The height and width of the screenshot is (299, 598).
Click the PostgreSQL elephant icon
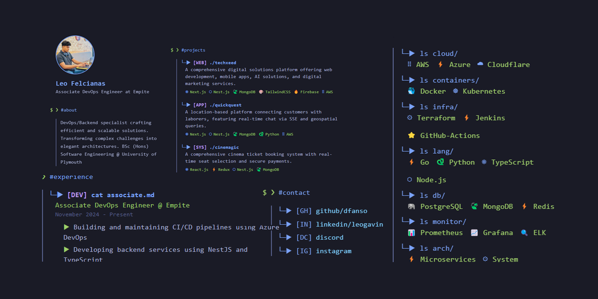coord(411,206)
